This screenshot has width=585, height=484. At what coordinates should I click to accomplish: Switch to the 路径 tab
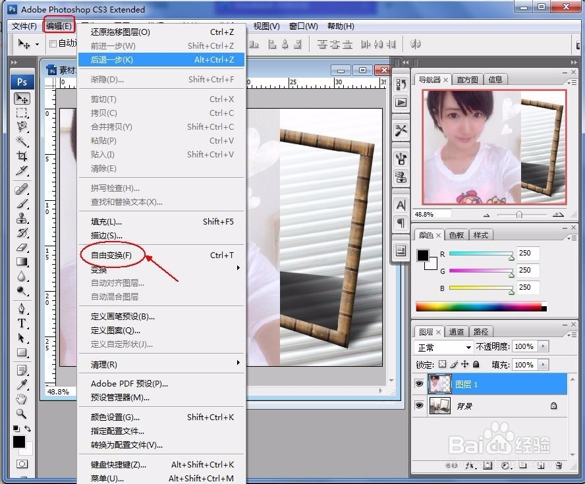(480, 332)
